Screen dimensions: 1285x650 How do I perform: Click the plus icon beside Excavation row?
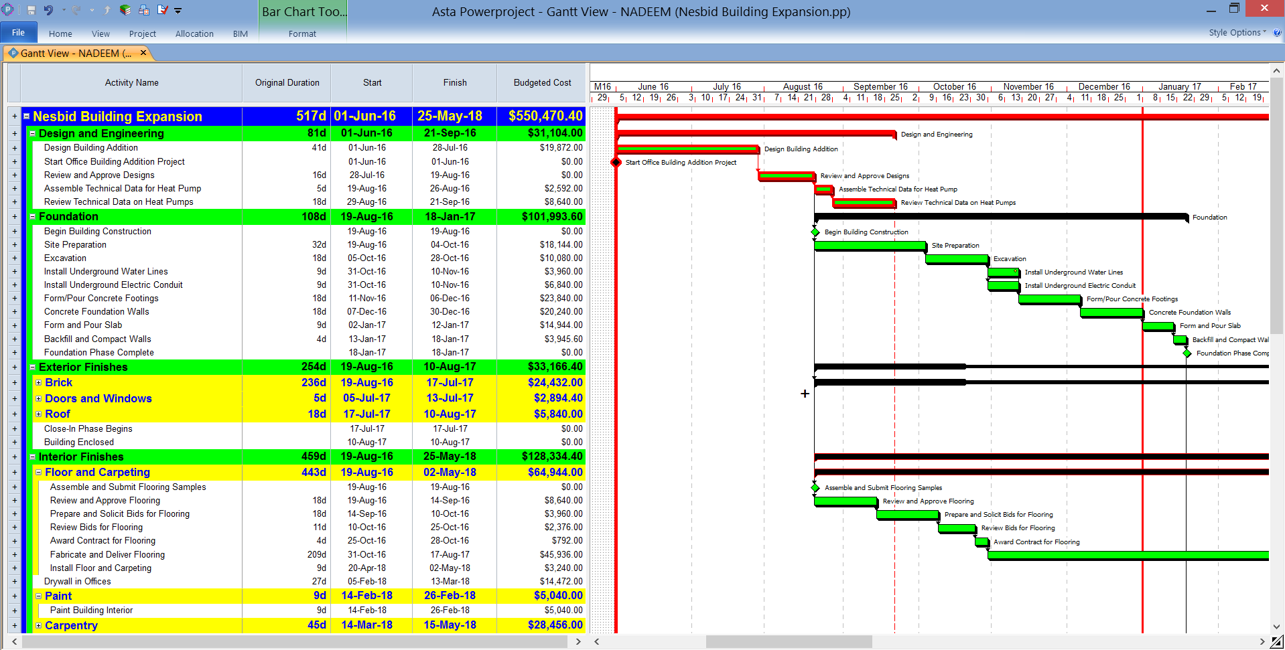(14, 258)
